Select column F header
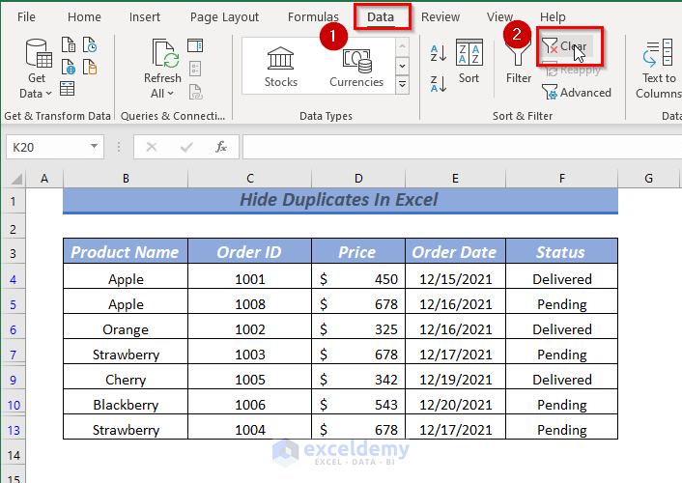The width and height of the screenshot is (682, 483). tap(562, 179)
